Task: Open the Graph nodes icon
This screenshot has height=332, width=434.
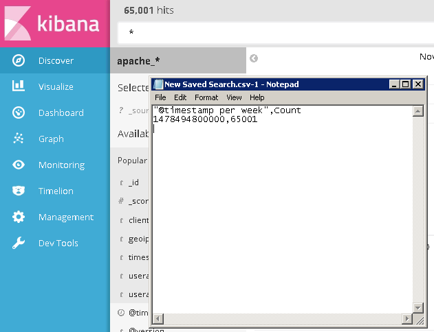Action: (19, 139)
